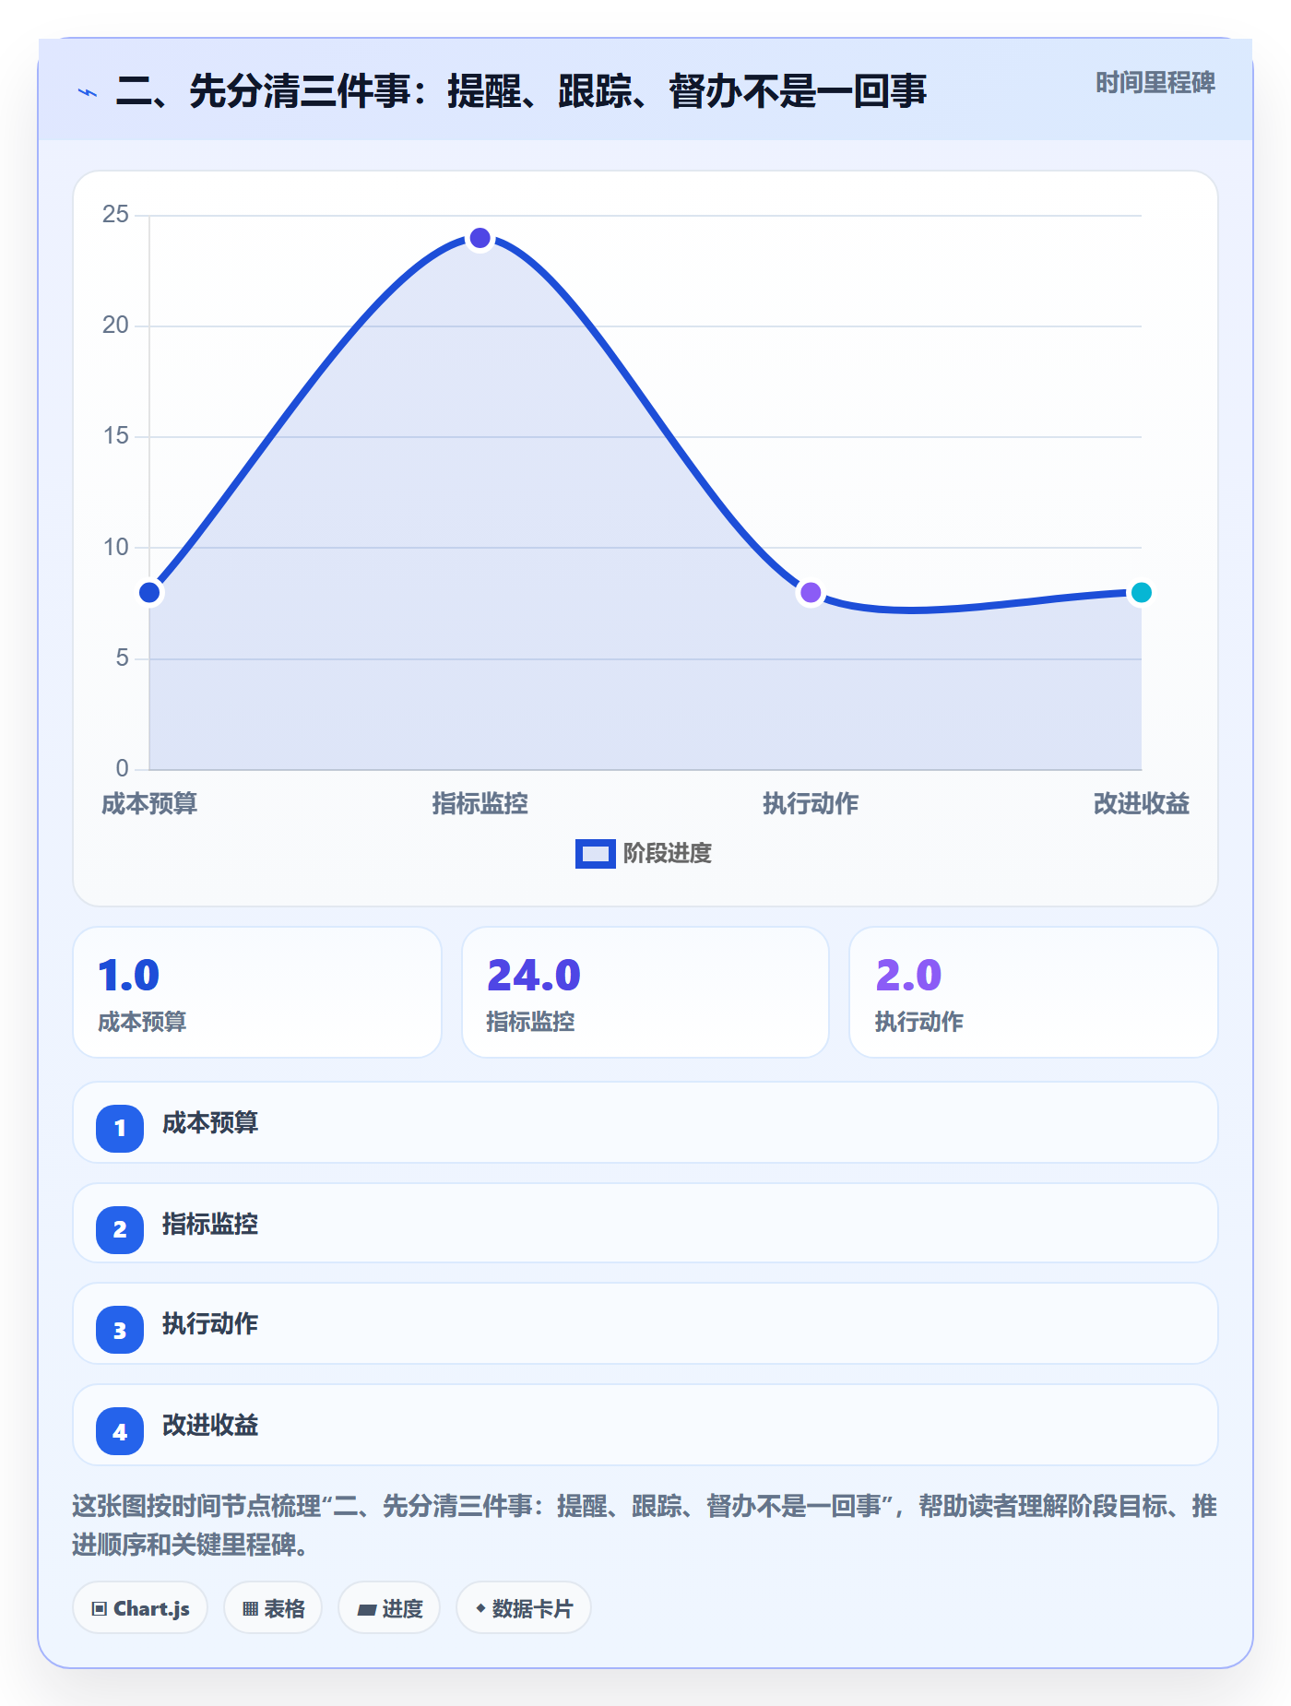Click step badge number 1
1291x1706 pixels.
tap(120, 1128)
